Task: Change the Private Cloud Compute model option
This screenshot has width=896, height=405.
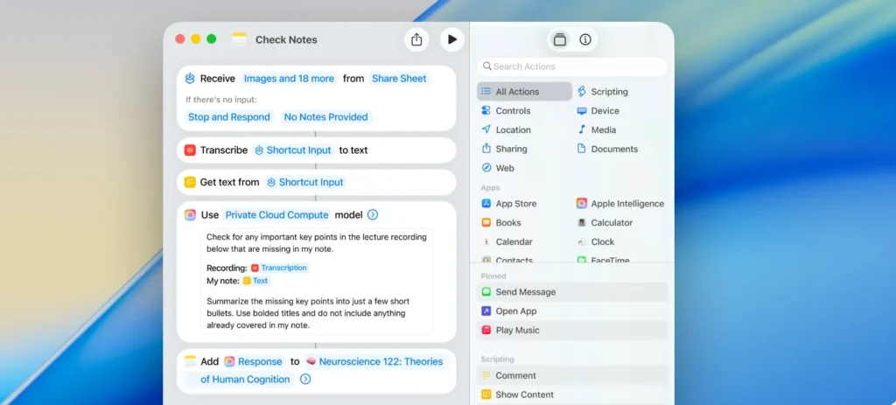Action: point(276,215)
